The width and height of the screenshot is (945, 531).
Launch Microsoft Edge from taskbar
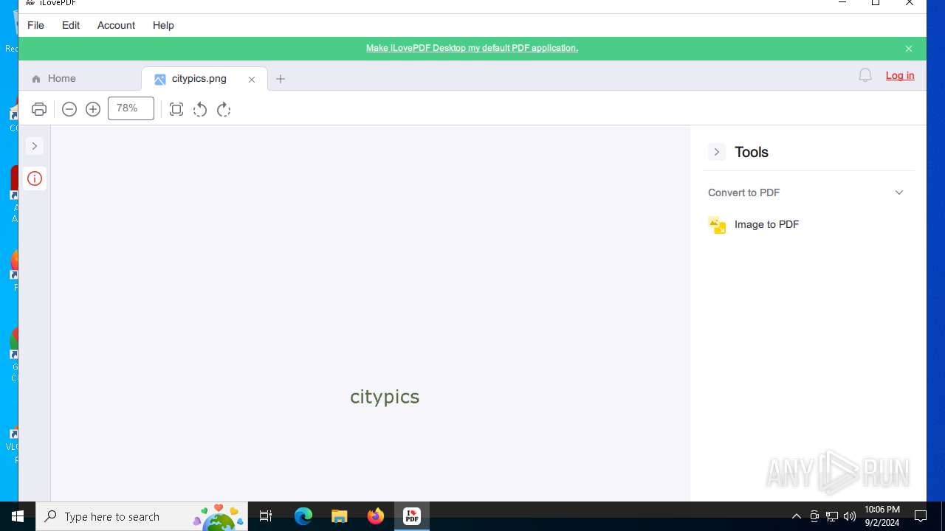tap(303, 516)
